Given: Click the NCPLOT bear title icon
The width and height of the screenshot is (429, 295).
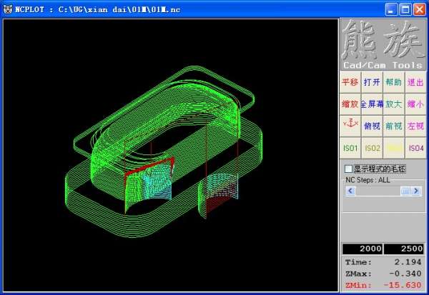Looking at the screenshot, I should pos(8,9).
